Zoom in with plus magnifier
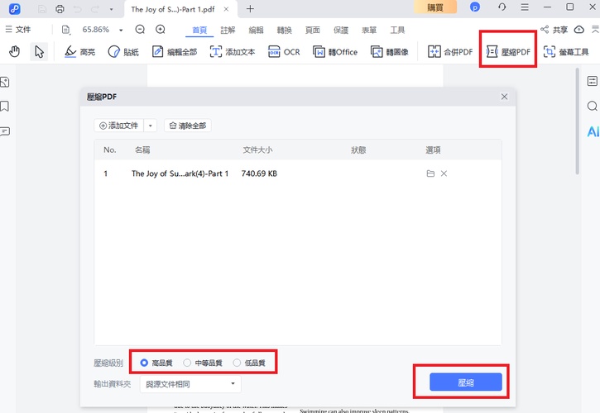Viewport: 600px width, 413px height. pyautogui.click(x=161, y=30)
